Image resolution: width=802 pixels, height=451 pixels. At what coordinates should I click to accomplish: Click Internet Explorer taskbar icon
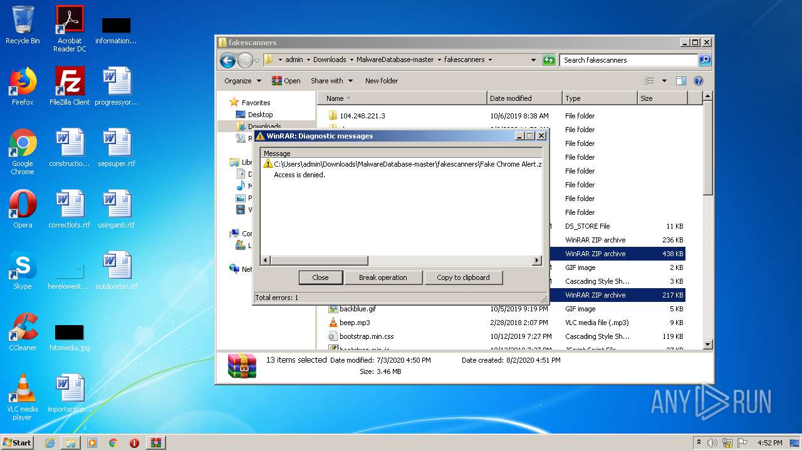pos(49,443)
